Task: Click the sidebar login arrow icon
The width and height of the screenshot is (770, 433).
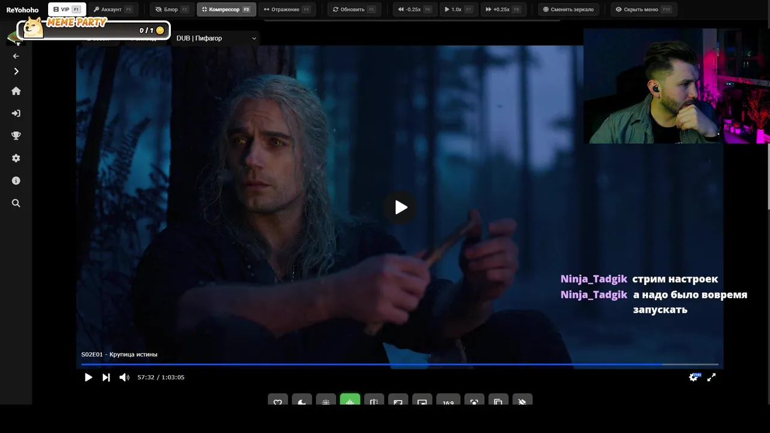Action: (x=16, y=113)
